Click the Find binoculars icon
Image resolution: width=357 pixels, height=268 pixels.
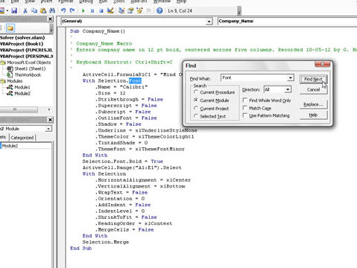(x=52, y=10)
